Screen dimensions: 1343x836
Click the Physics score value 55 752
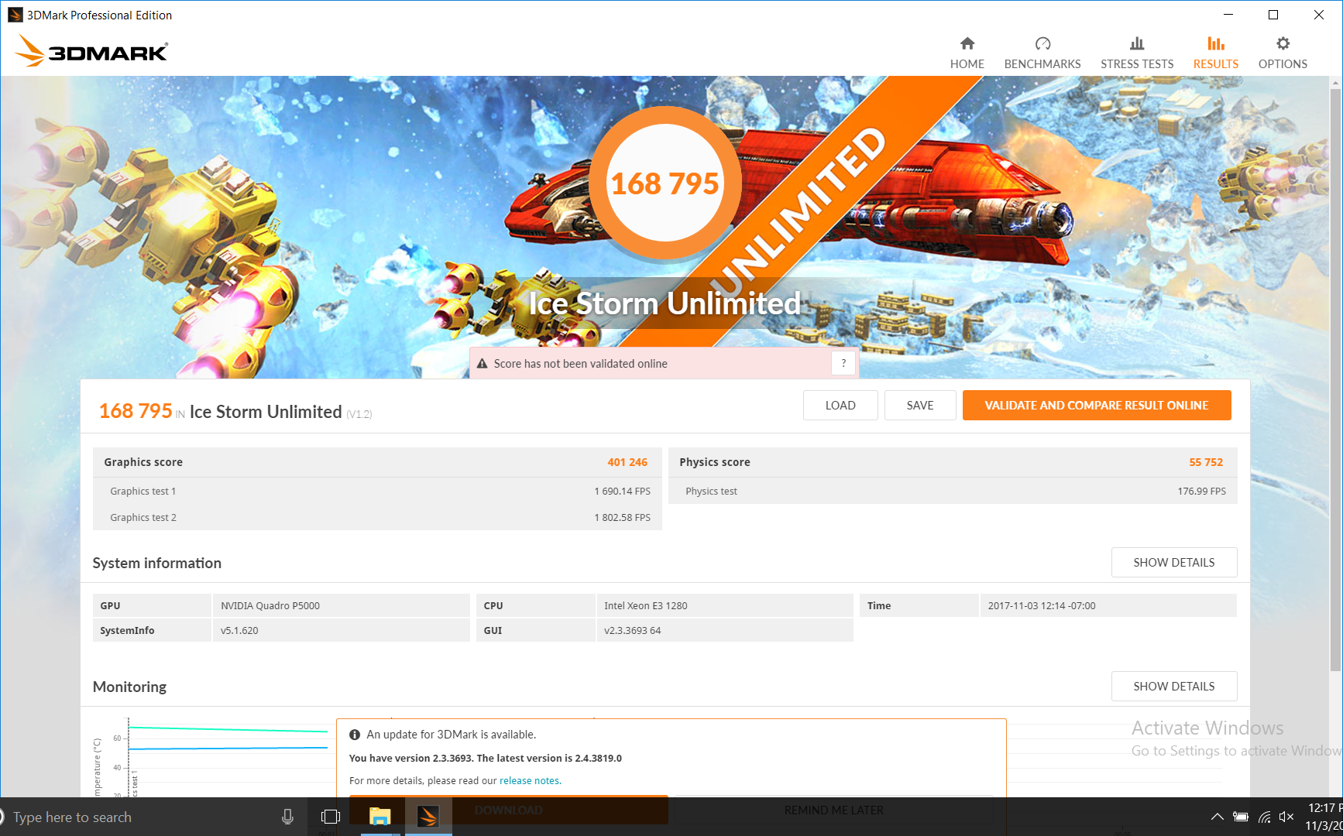(1206, 462)
